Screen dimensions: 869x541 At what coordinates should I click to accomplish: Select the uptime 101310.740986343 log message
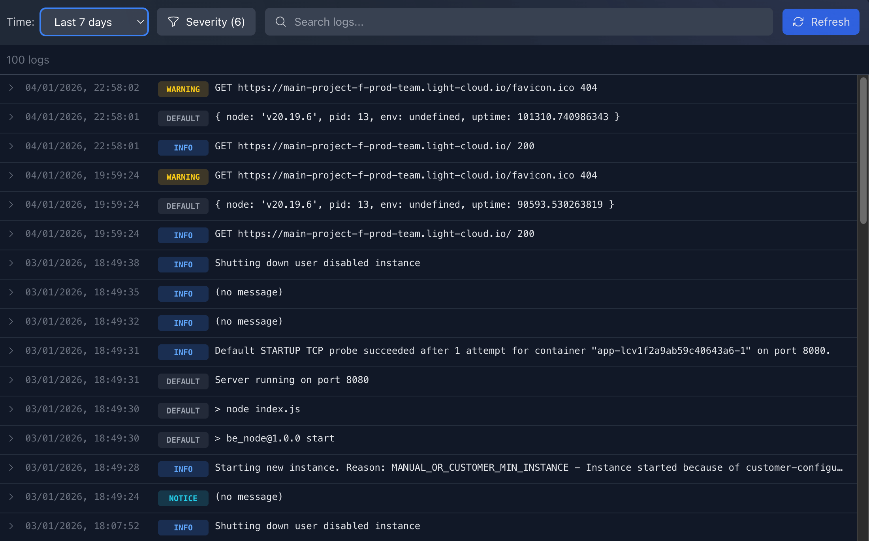click(417, 117)
